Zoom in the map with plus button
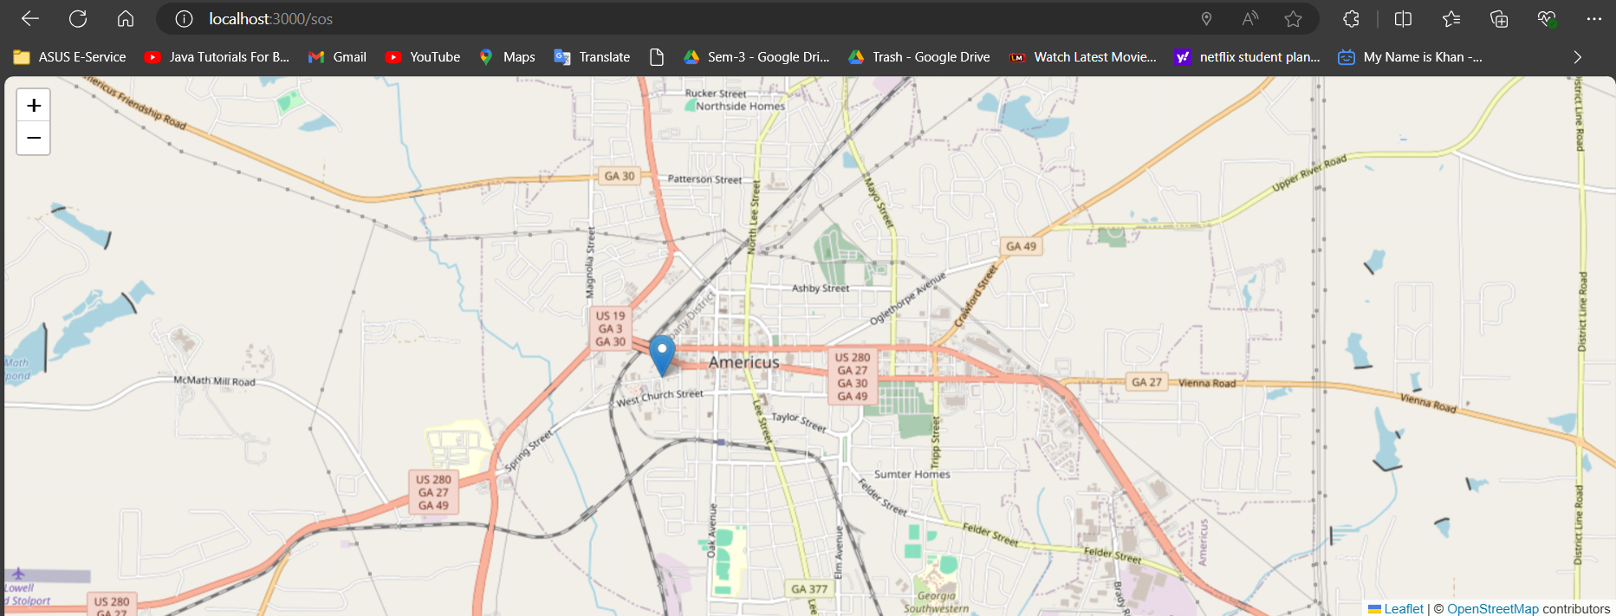The height and width of the screenshot is (616, 1616). pyautogui.click(x=34, y=106)
